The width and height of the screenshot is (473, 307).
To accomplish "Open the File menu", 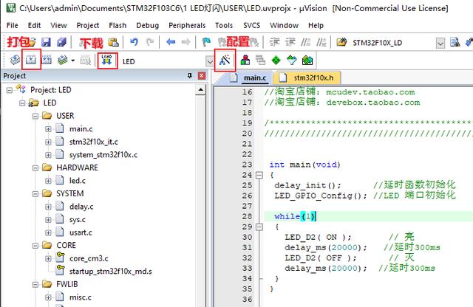I will [x=13, y=25].
